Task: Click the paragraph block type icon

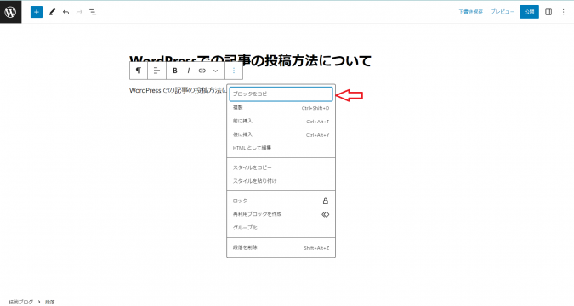Action: (x=139, y=71)
